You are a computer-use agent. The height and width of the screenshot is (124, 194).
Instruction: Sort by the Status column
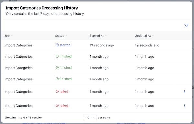tap(61, 36)
